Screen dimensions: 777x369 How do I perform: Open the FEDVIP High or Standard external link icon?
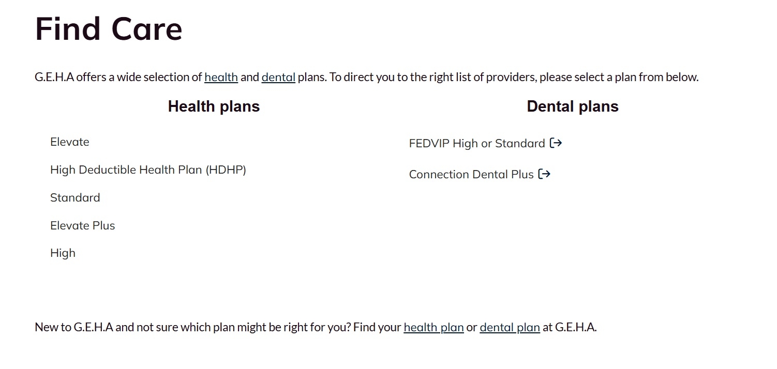click(x=556, y=143)
